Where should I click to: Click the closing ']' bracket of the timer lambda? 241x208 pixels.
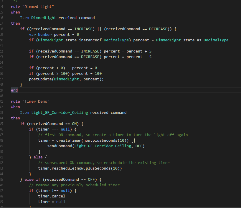pyautogui.click(x=39, y=152)
